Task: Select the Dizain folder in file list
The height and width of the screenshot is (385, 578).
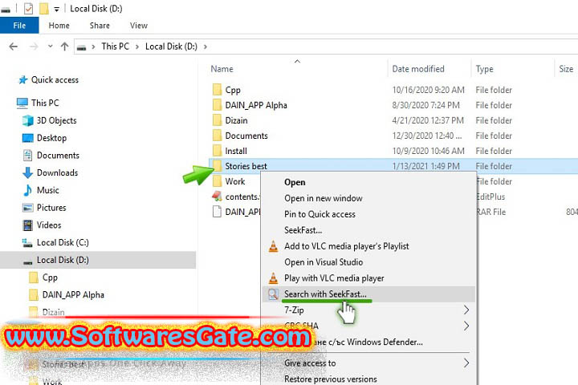Action: pos(236,120)
